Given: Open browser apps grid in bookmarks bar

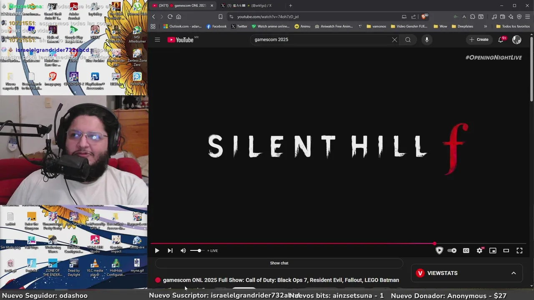Looking at the screenshot, I should tap(153, 26).
